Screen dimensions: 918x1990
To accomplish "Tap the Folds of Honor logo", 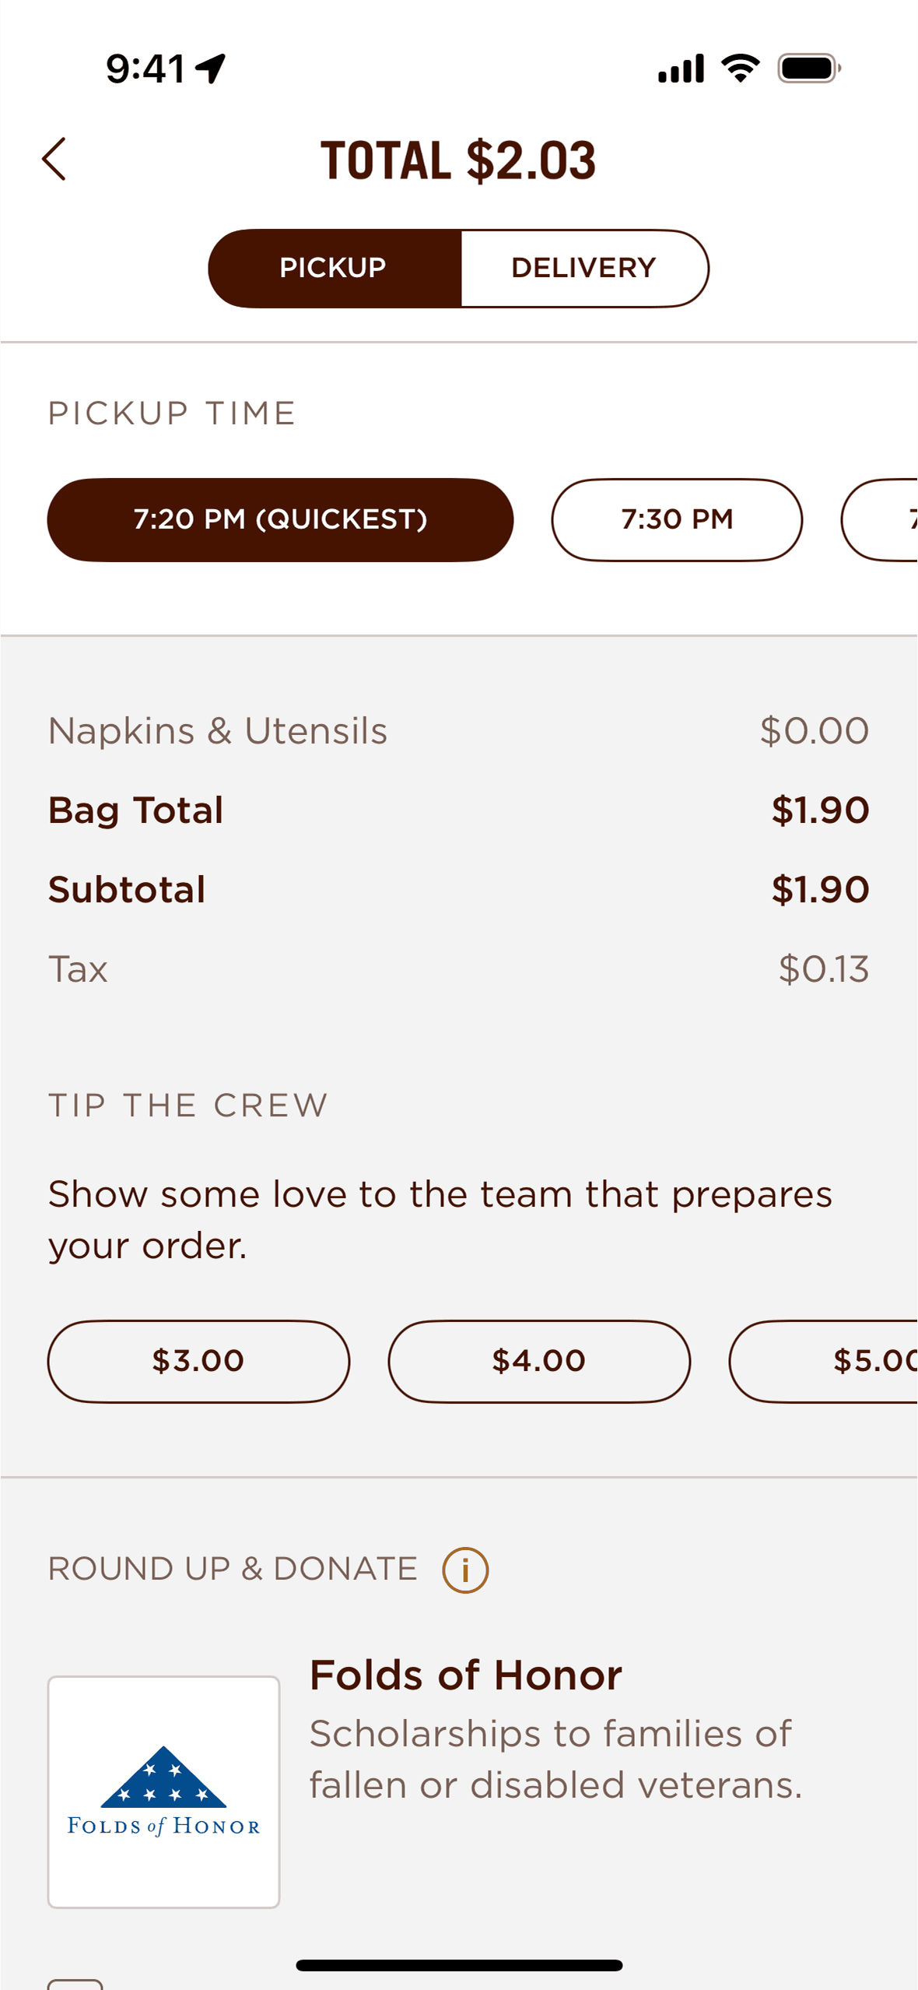I will coord(163,1791).
